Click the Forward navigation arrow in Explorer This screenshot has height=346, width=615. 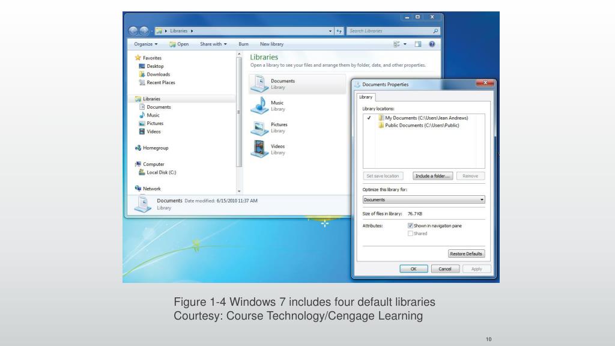pos(144,31)
